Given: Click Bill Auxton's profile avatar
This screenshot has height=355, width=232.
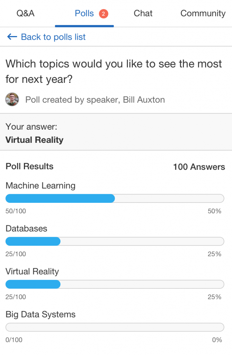Looking at the screenshot, I should (12, 99).
